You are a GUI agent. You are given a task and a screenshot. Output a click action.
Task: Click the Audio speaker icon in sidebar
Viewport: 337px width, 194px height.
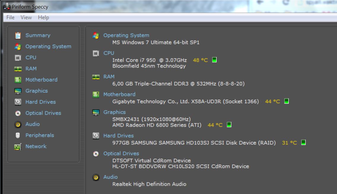(x=18, y=124)
